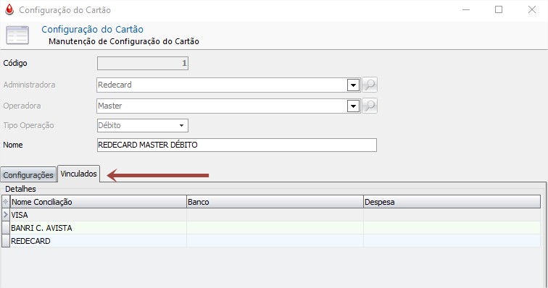Click the row selector beside VISA
Screen dimensions: 548x288
(x=6, y=215)
